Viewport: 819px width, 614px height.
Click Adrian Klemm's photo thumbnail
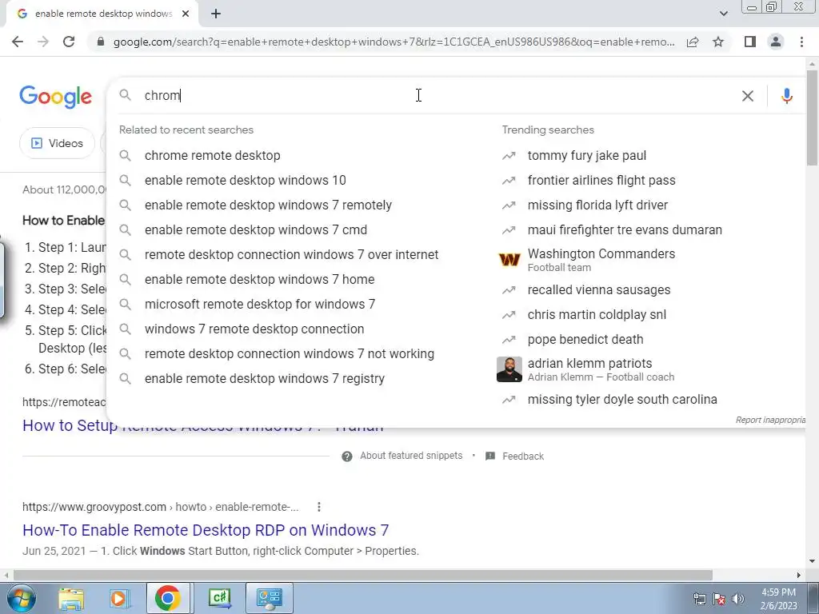click(509, 369)
